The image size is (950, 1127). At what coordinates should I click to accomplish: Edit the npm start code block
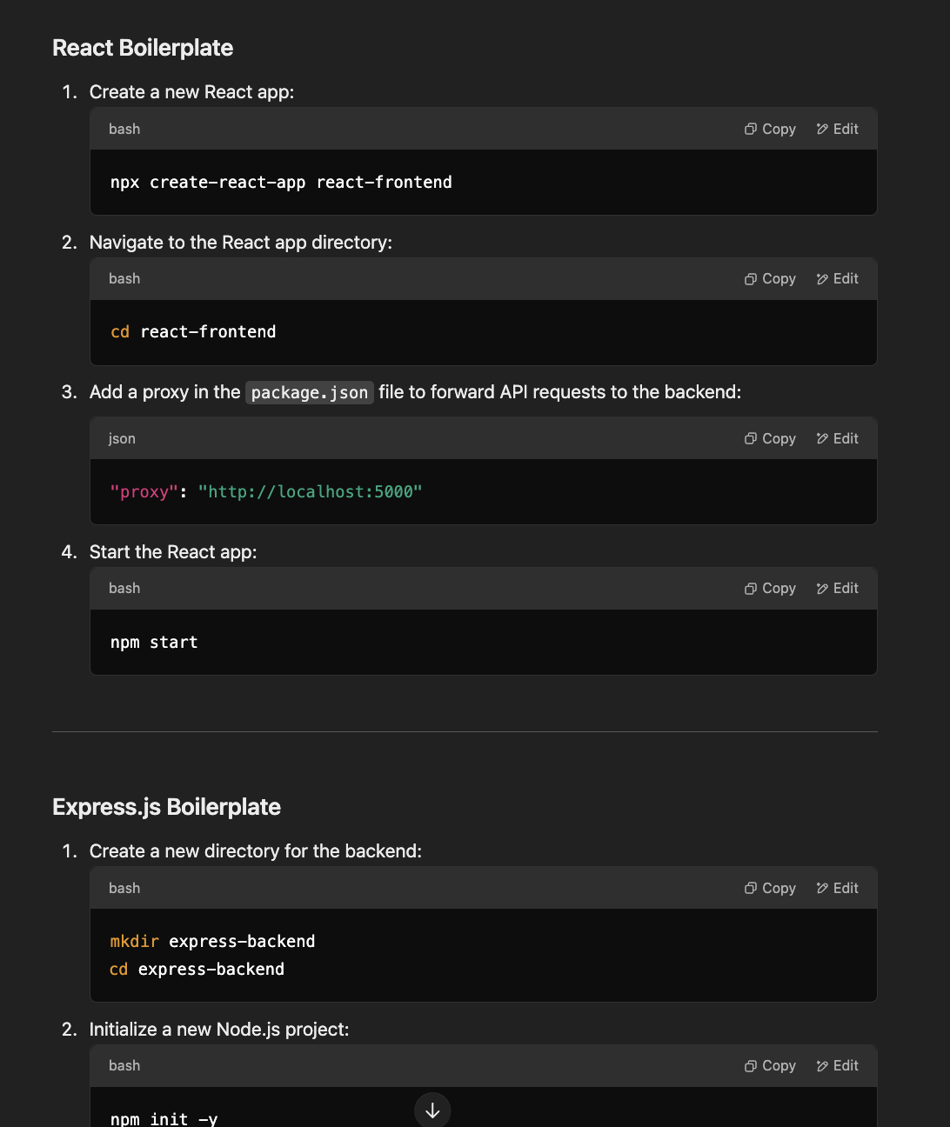837,588
